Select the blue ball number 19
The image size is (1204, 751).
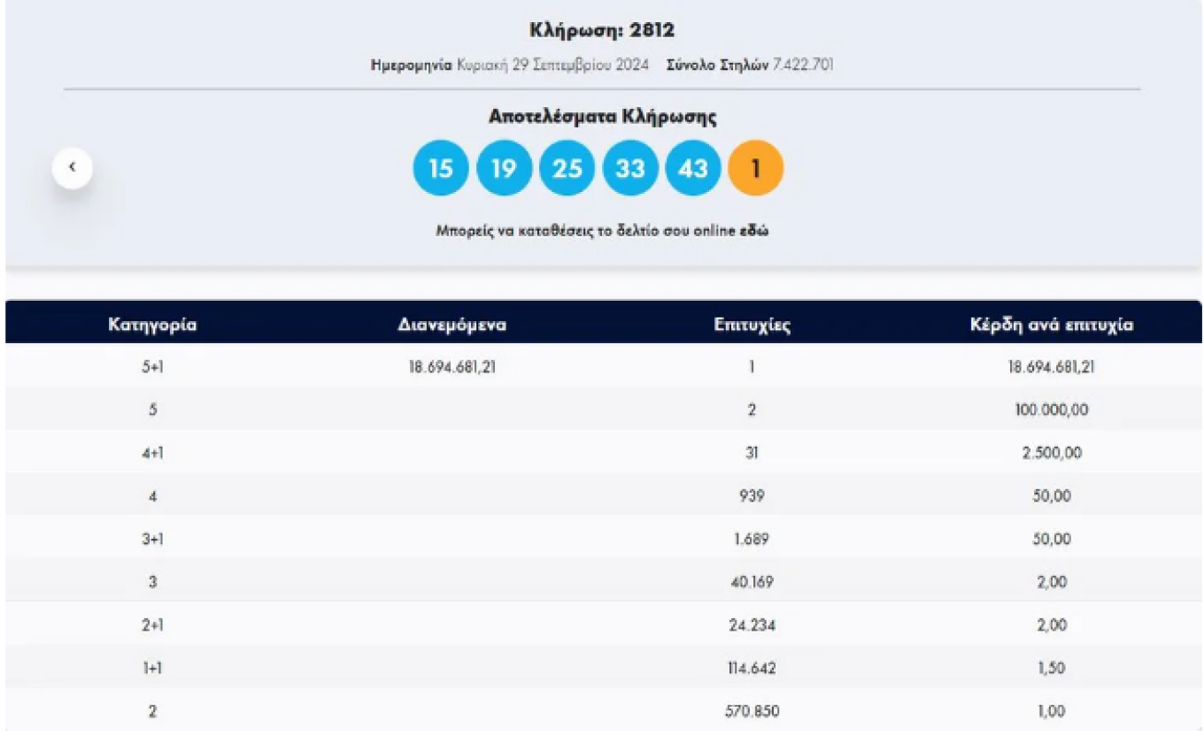tap(504, 168)
